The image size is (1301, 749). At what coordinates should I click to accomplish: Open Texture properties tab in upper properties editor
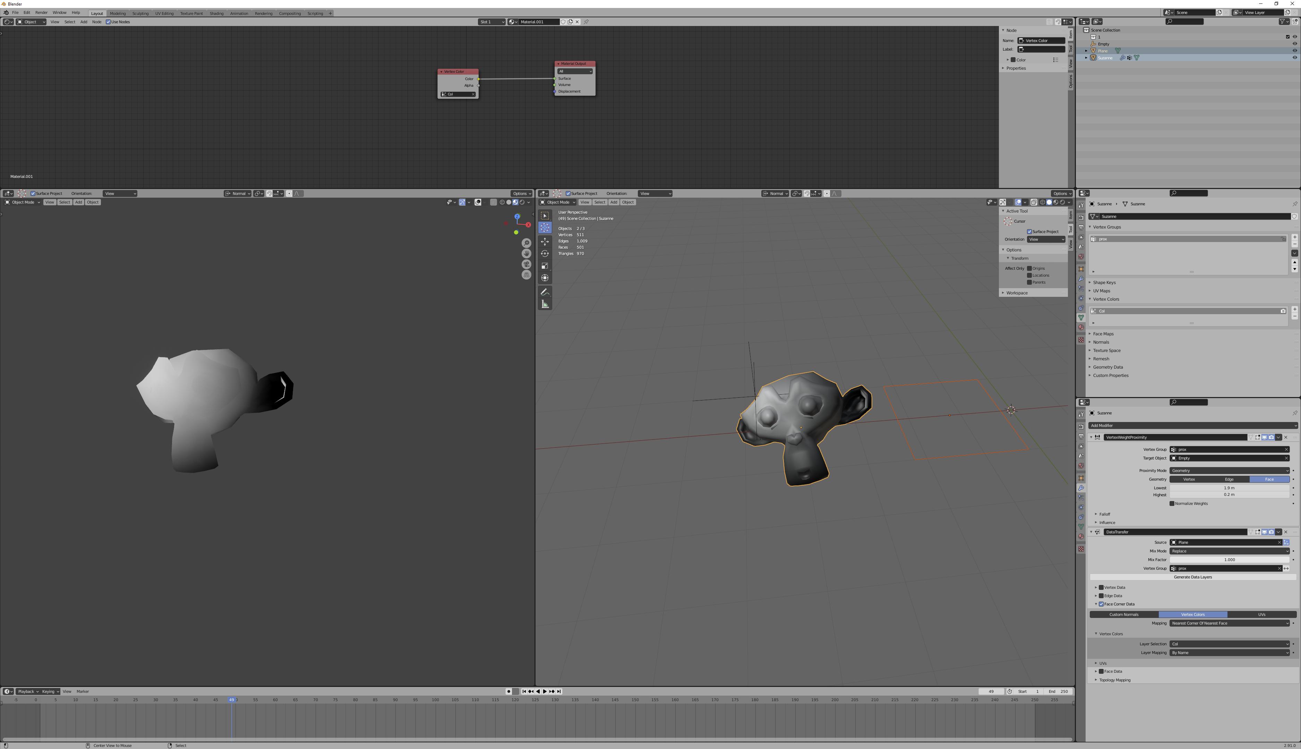coord(1081,340)
